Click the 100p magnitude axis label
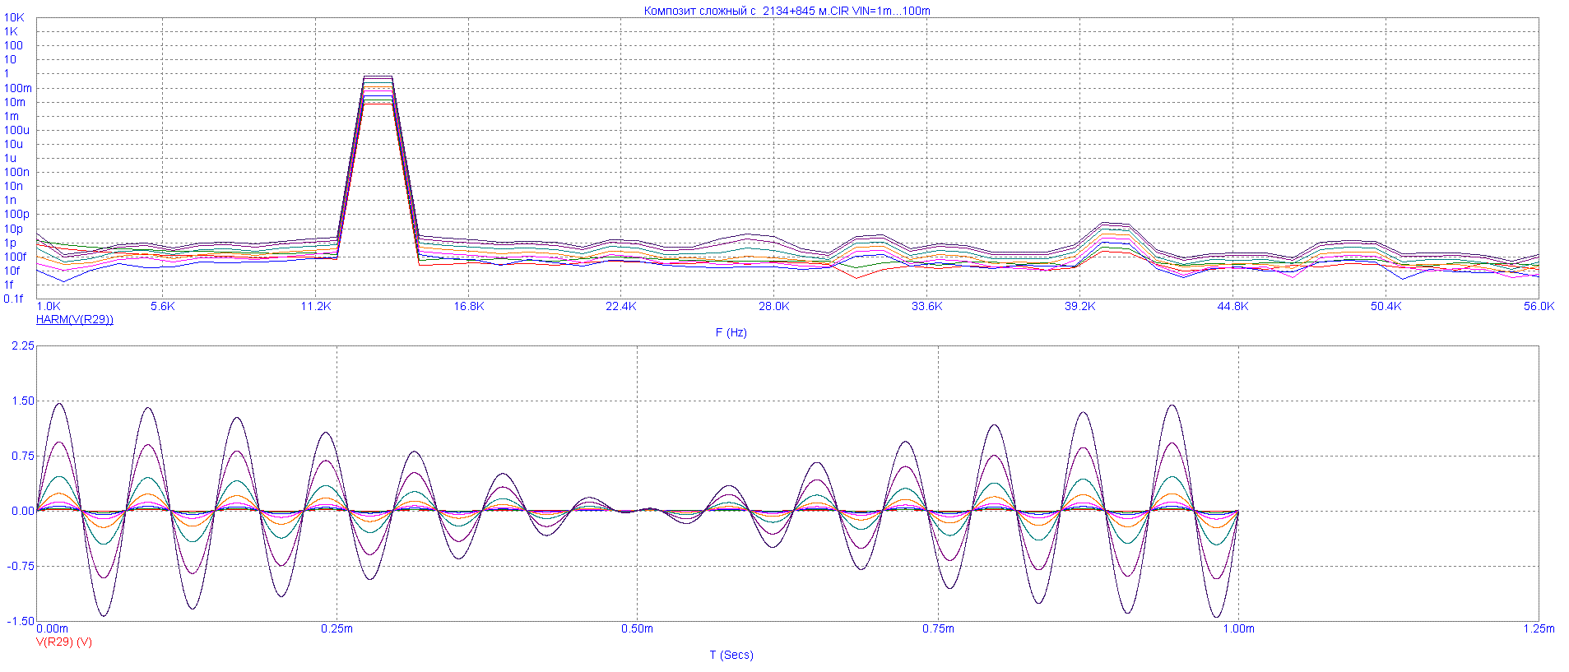Image resolution: width=1569 pixels, height=672 pixels. [16, 214]
